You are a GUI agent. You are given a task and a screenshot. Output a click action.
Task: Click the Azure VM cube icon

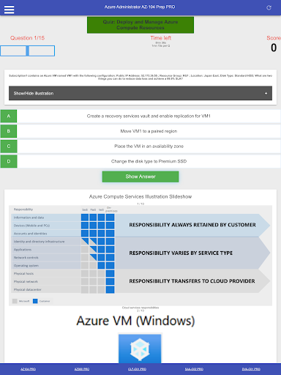point(140,349)
